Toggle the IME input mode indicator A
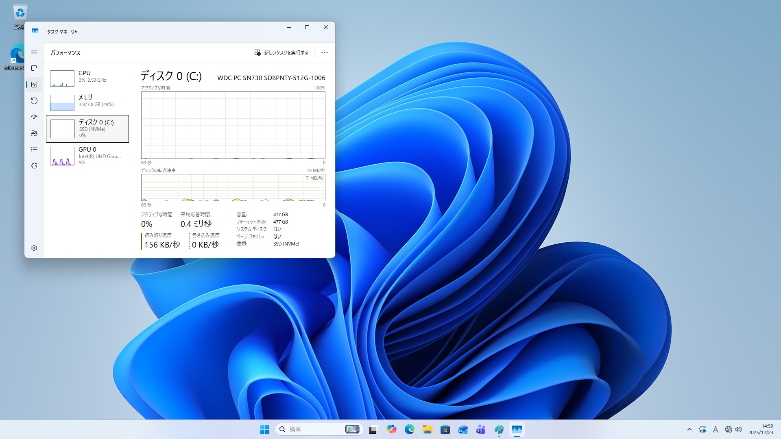 click(x=716, y=429)
